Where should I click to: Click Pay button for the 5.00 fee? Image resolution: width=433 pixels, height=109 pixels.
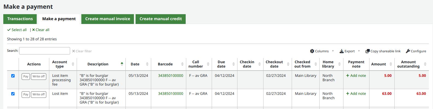click(x=26, y=77)
